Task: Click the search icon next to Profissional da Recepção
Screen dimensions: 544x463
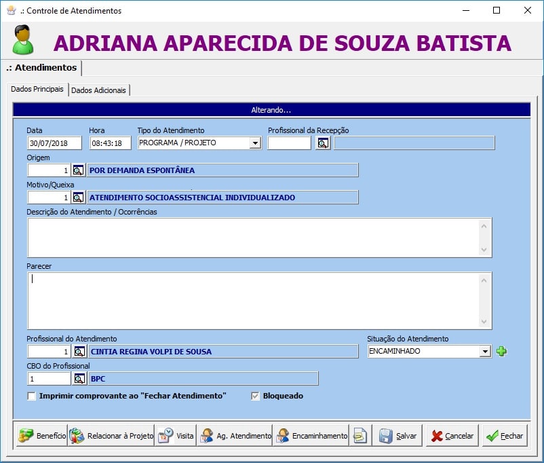Action: click(323, 143)
